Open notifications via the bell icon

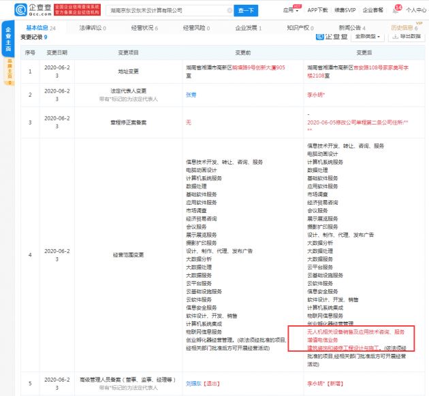tap(396, 10)
